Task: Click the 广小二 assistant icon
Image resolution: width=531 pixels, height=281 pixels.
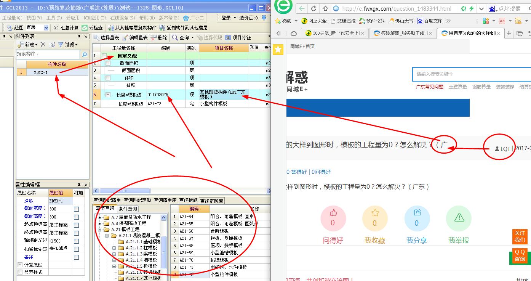Action: click(x=186, y=18)
